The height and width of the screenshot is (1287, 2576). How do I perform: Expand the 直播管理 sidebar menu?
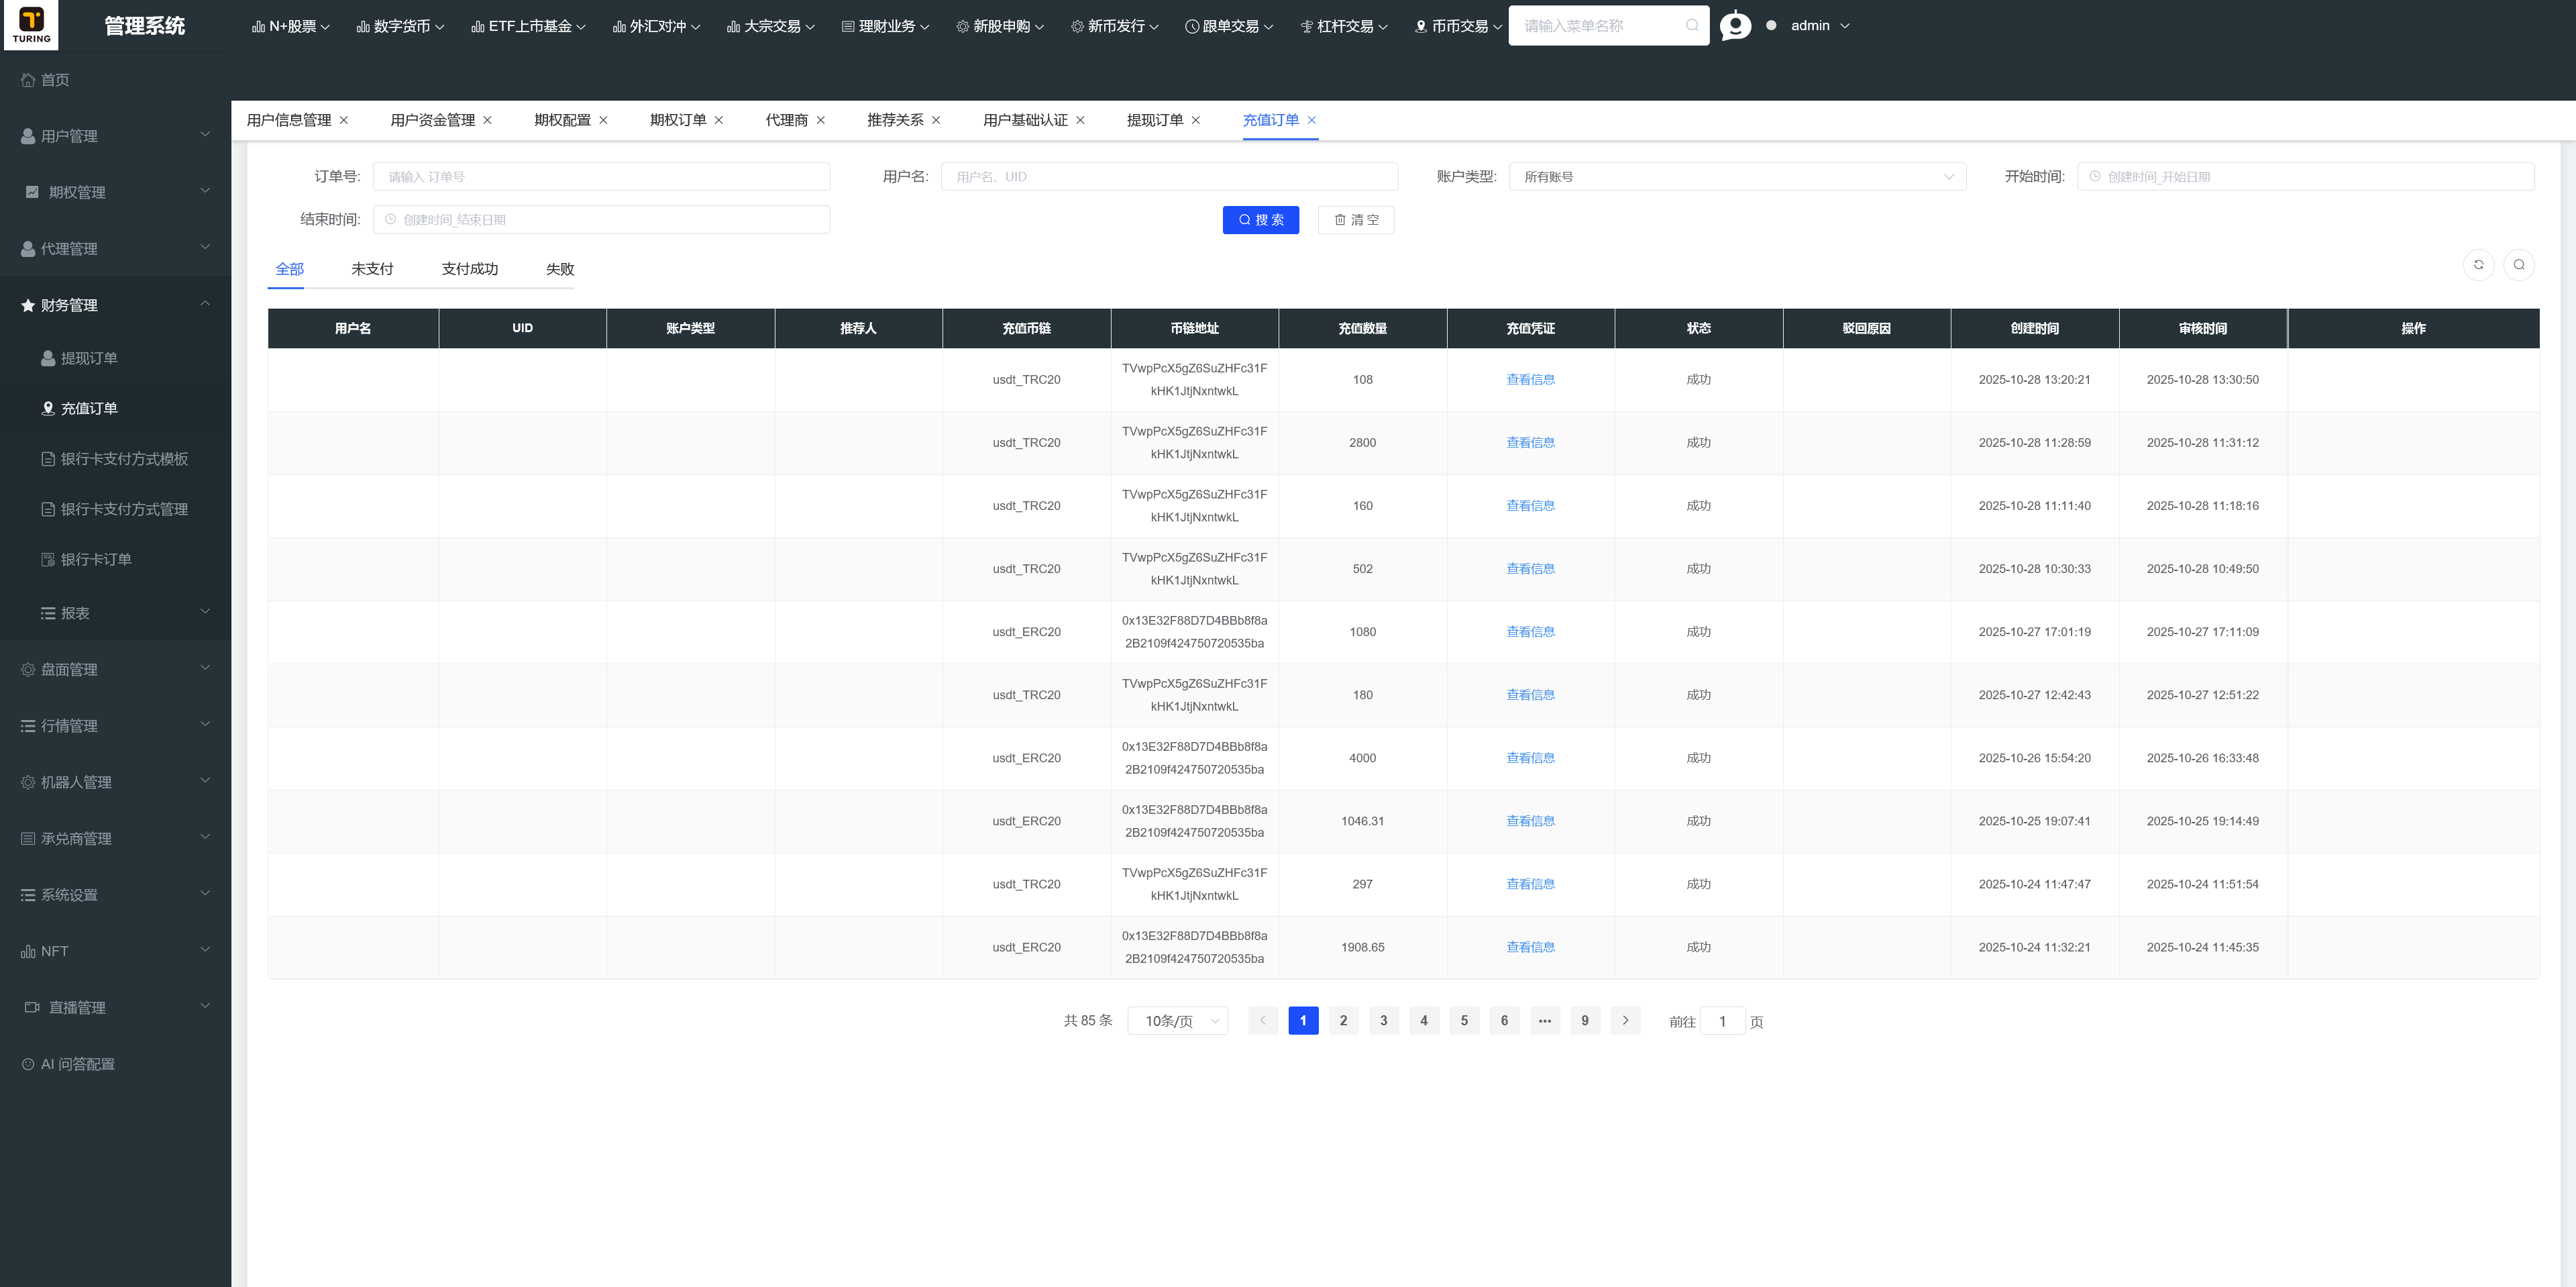click(x=115, y=1007)
